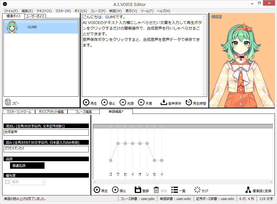The height and width of the screenshot is (204, 277).
Task: Jump to the end with 末尾 icon
Action: [x=141, y=103]
